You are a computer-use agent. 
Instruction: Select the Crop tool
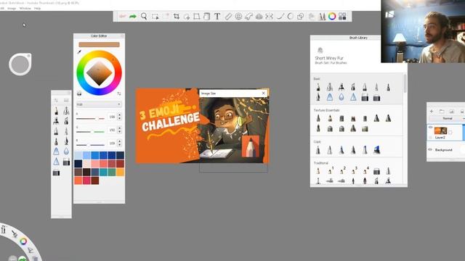point(177,16)
